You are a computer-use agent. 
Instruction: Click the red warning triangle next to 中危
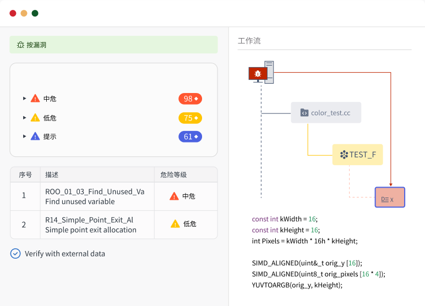[x=35, y=99]
